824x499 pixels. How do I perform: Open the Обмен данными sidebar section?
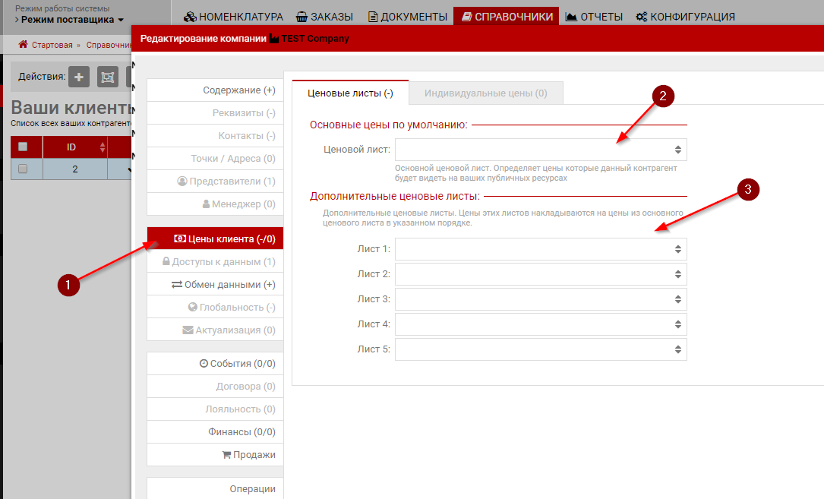pos(223,285)
